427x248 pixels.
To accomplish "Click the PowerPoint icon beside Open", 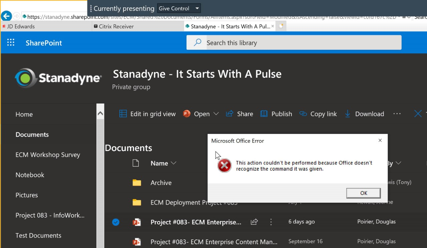I will point(186,114).
